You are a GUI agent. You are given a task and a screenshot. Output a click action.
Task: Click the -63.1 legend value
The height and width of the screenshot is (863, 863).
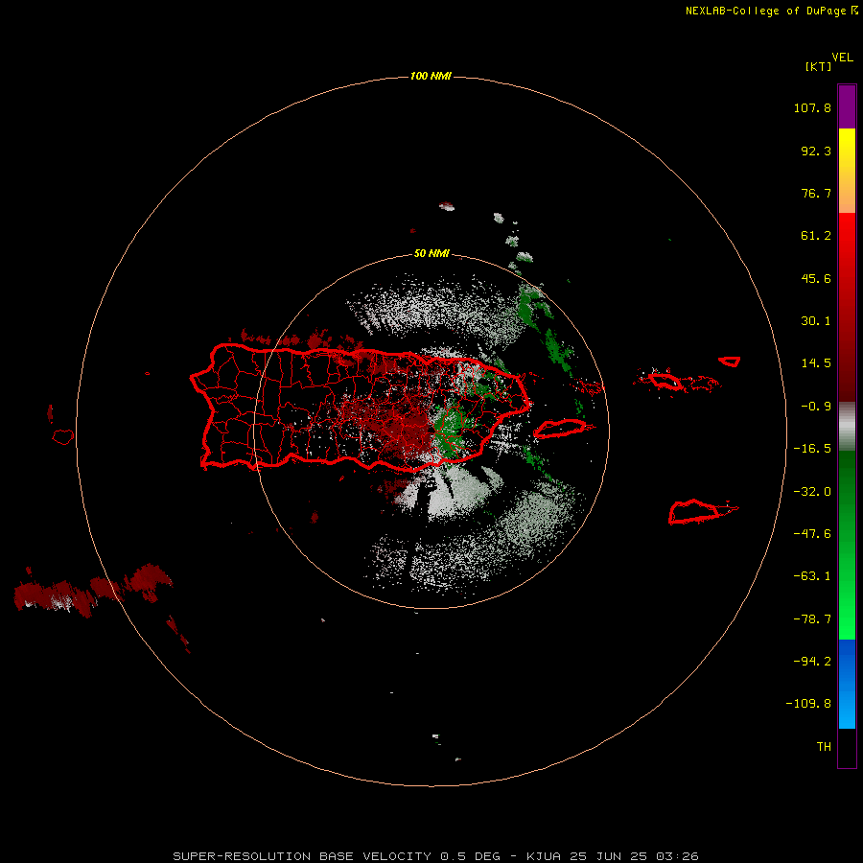(x=812, y=576)
